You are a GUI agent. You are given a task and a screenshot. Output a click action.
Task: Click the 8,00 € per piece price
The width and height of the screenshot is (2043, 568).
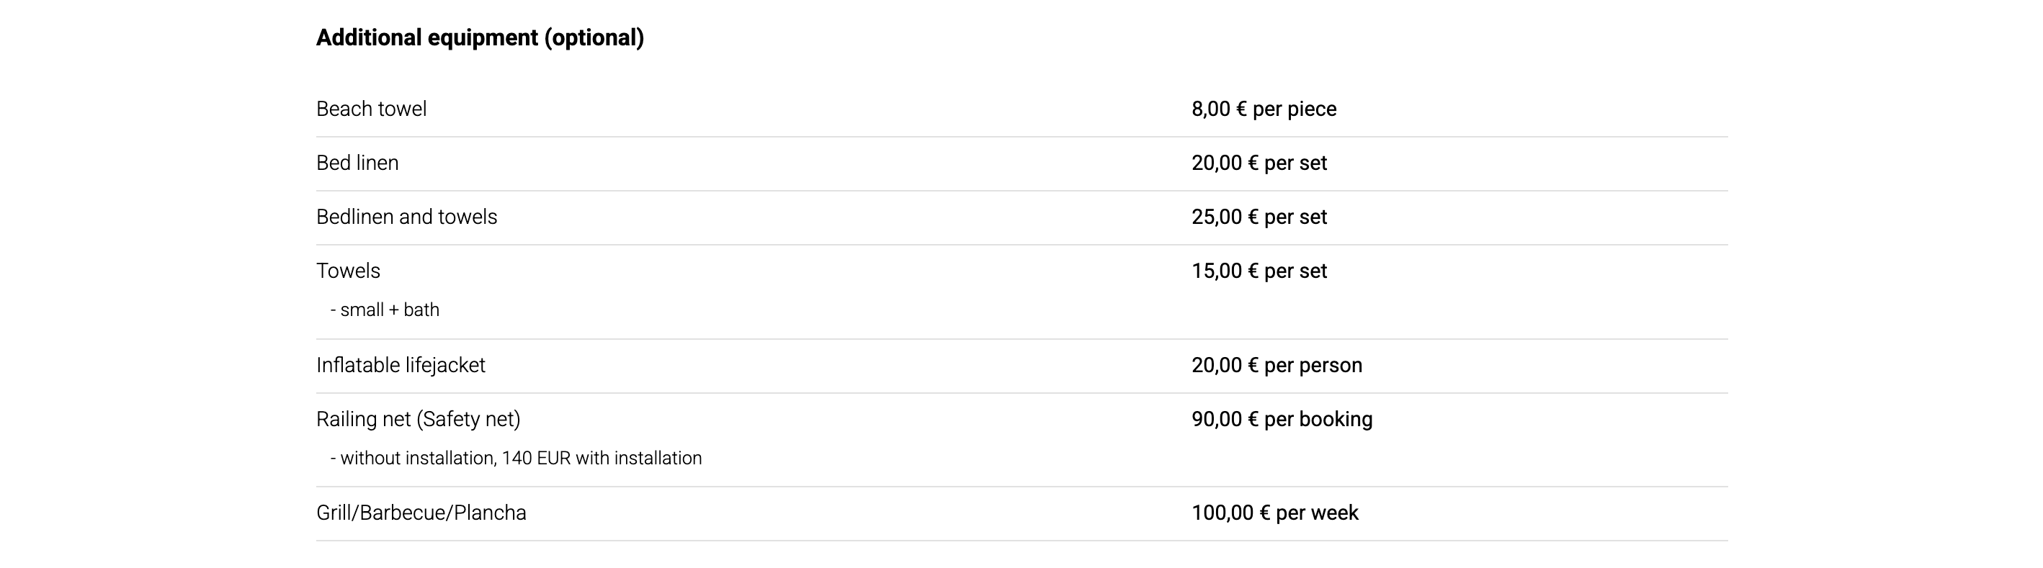point(1264,109)
